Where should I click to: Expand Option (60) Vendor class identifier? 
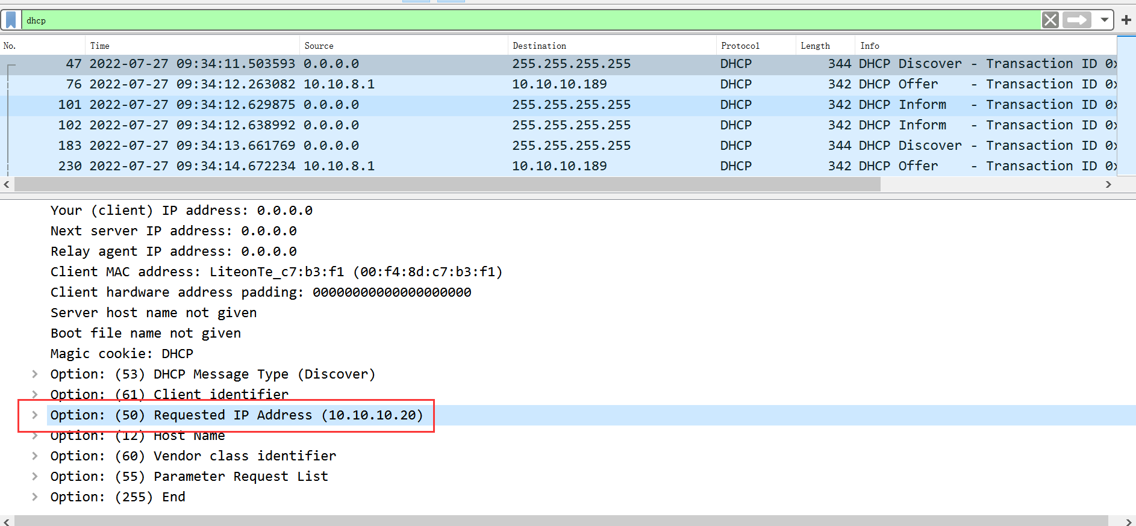click(35, 456)
